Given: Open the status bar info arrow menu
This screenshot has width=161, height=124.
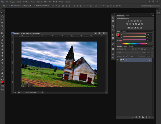Looking at the screenshot, I should [43, 93].
